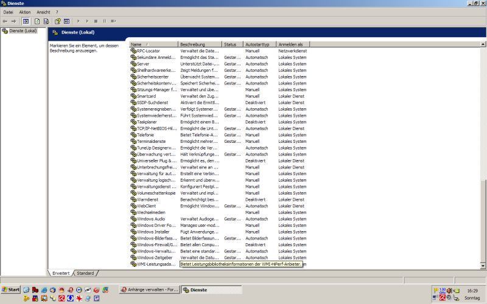Click the second play icon in the toolbar
487x304 pixels.
[87, 21]
